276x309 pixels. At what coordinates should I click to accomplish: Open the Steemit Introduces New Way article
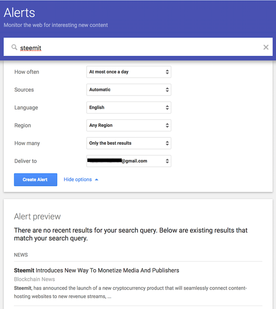(x=97, y=271)
